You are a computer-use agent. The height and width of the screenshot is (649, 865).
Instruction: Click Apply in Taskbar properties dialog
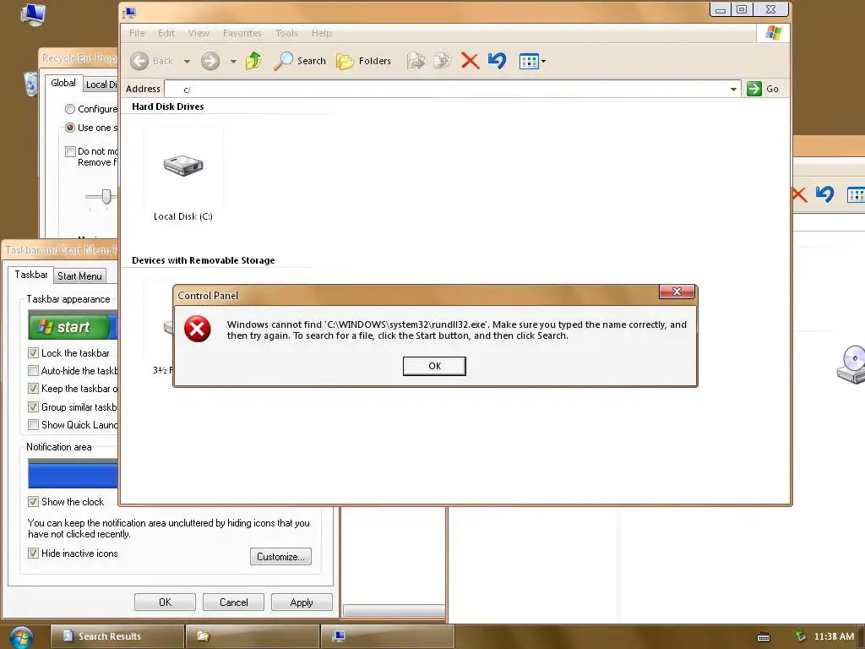coord(302,602)
